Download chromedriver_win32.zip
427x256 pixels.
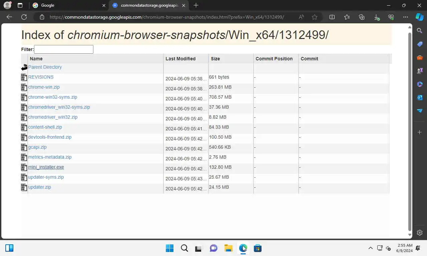pos(53,117)
